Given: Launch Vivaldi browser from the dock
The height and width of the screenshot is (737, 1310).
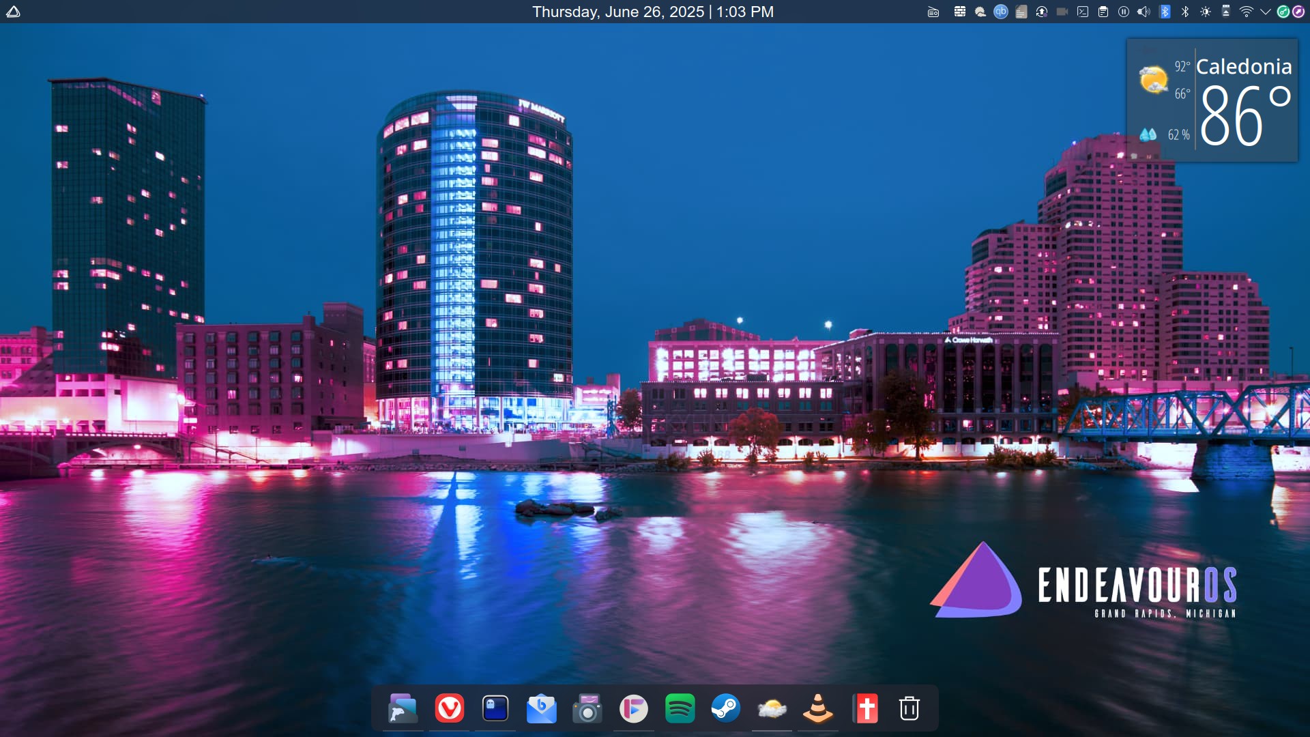Looking at the screenshot, I should 449,709.
